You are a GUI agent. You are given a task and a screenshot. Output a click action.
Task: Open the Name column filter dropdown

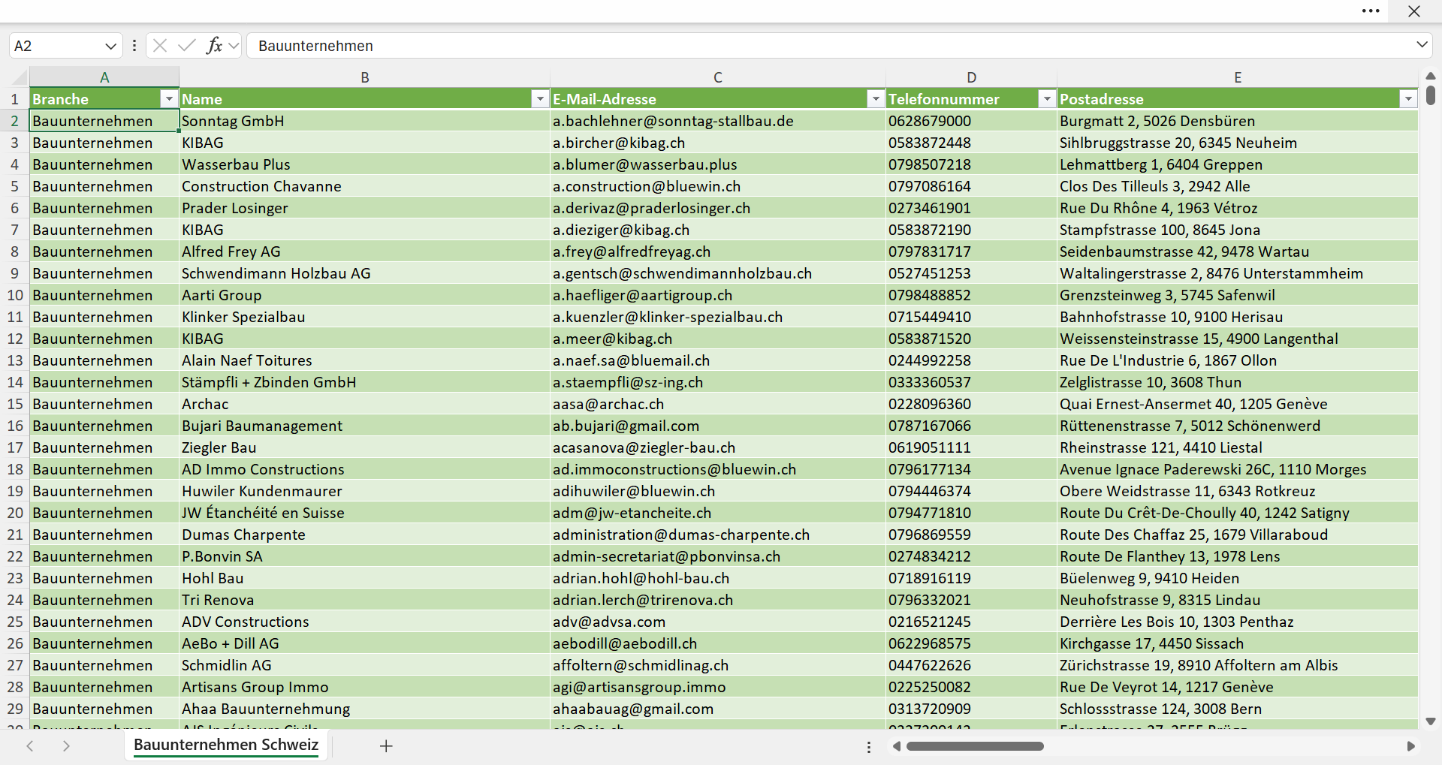click(540, 99)
